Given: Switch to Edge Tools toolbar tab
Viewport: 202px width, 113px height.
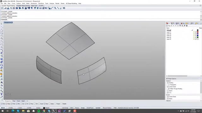Looking at the screenshot, I should coord(34,6).
